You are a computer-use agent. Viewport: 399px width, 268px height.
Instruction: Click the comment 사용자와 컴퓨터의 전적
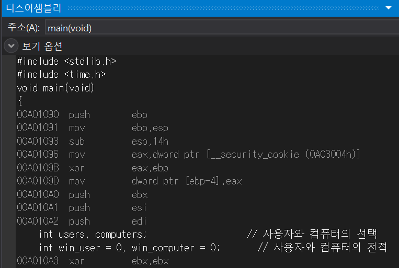point(322,248)
